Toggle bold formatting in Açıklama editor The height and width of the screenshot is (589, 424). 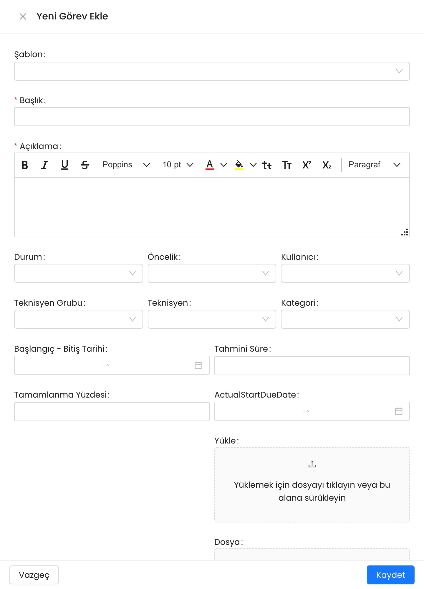click(x=25, y=165)
